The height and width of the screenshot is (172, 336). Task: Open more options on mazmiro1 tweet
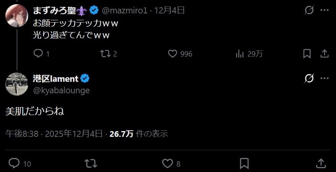click(325, 10)
